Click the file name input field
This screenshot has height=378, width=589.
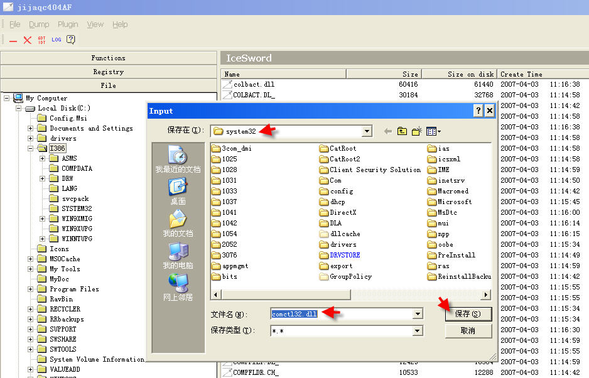(x=341, y=314)
